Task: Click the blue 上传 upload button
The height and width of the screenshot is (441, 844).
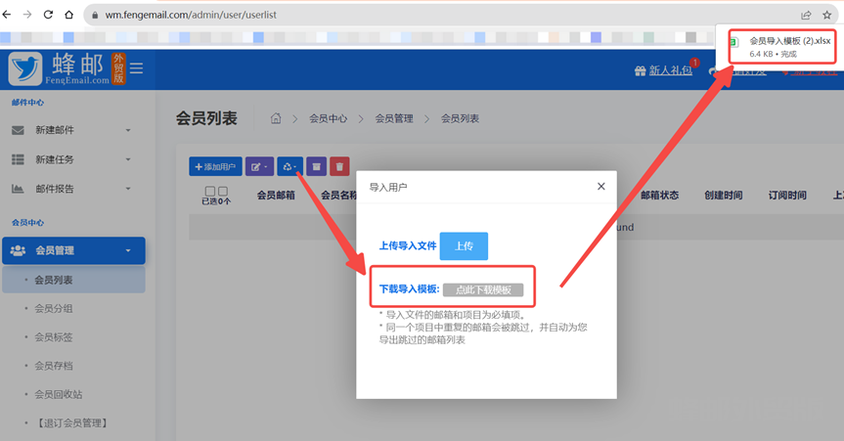Action: 464,246
